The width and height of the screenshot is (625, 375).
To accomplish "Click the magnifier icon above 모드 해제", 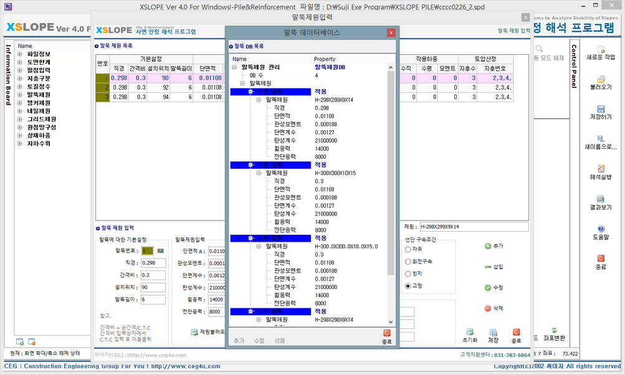I will [x=539, y=49].
